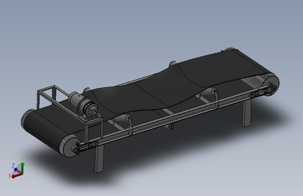The image size is (303, 196).
Task: Click the green Y axis arrow of the triad
Action: click(x=23, y=168)
